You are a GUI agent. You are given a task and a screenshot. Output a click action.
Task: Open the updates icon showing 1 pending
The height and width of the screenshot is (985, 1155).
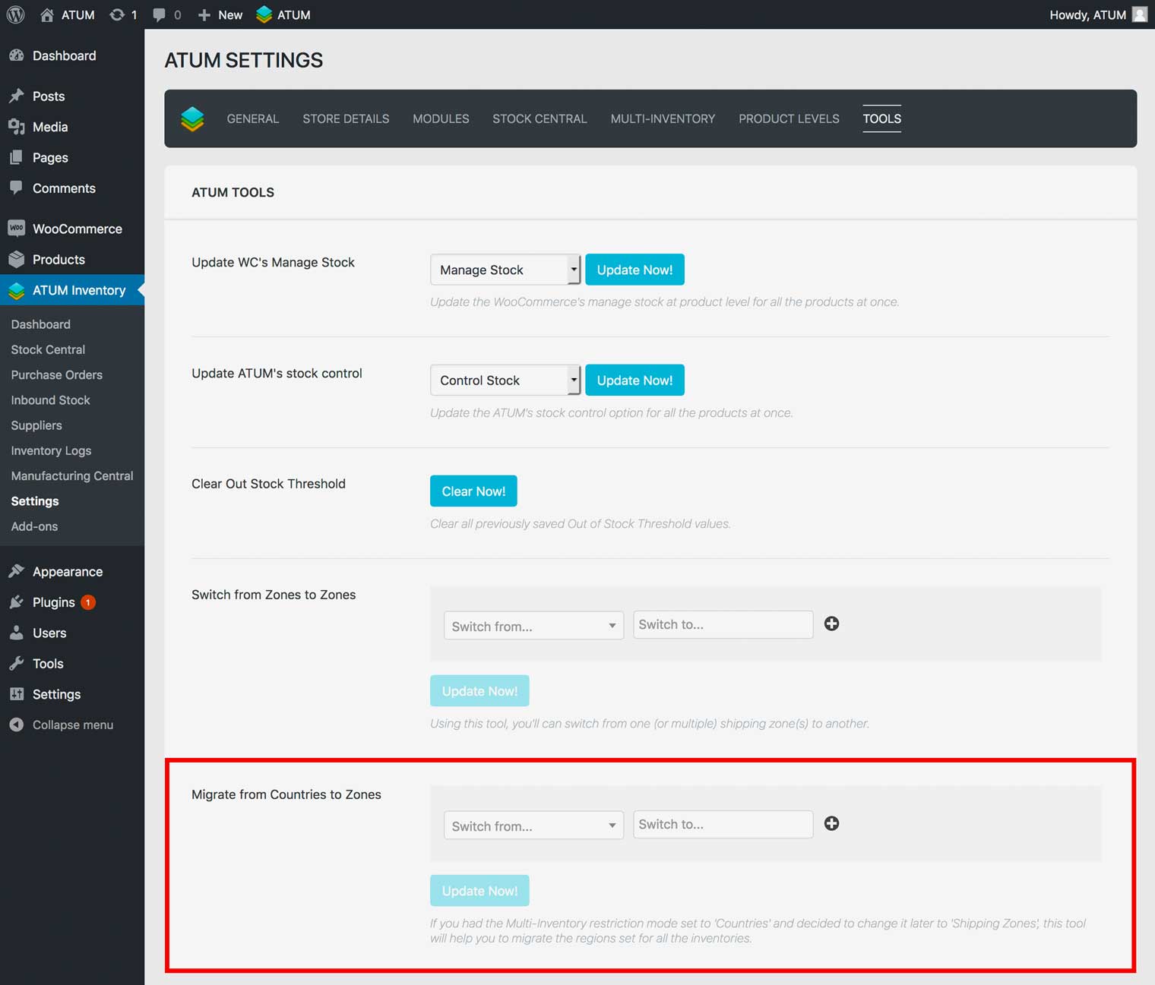click(x=117, y=14)
